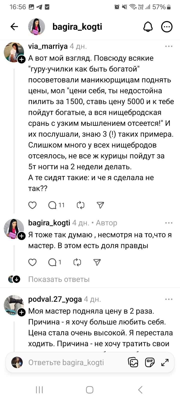The height and width of the screenshot is (401, 180).
Task: Tap the reply field Ответьте bagira_kogti
Action: (x=66, y=362)
